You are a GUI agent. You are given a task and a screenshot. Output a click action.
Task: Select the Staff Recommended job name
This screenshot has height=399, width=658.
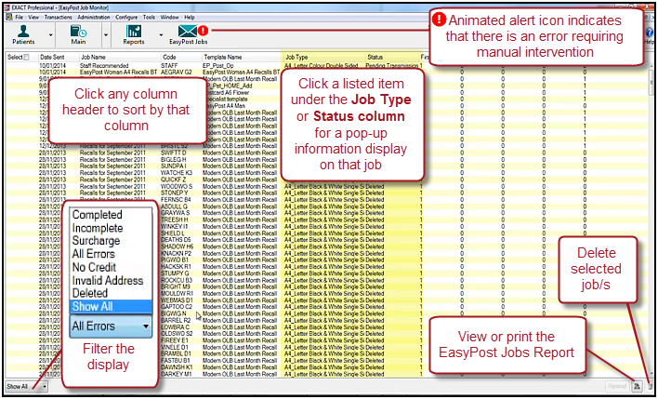[104, 66]
